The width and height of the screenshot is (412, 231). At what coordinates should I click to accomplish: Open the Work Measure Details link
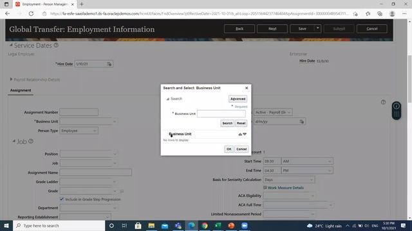[286, 188]
